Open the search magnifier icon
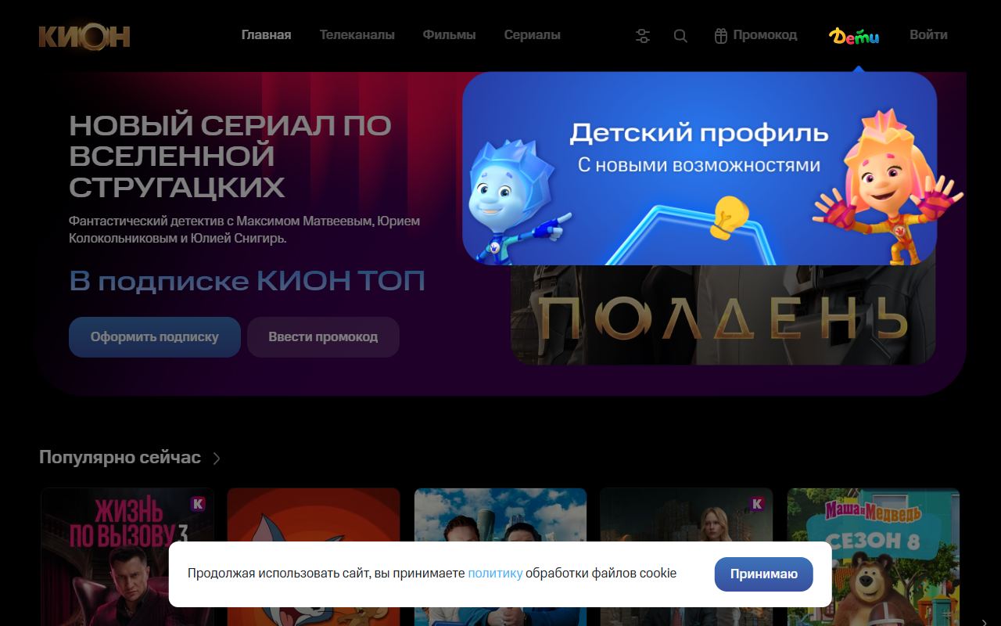 tap(680, 36)
